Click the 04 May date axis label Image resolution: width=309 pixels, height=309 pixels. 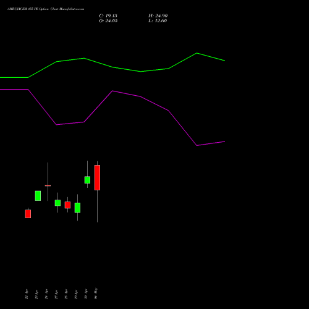96,294
